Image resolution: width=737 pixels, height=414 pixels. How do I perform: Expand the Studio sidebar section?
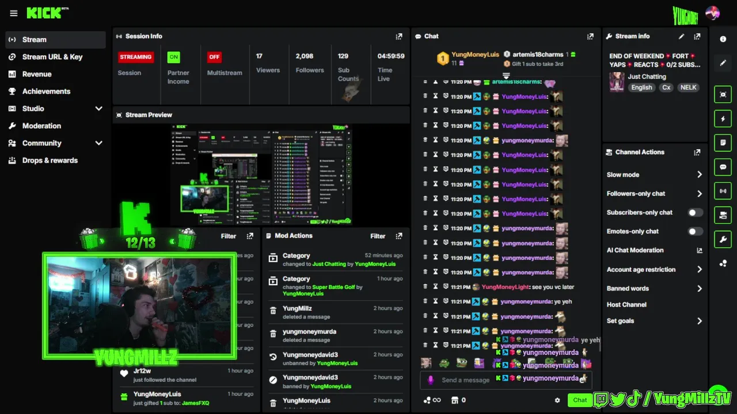[x=98, y=109]
